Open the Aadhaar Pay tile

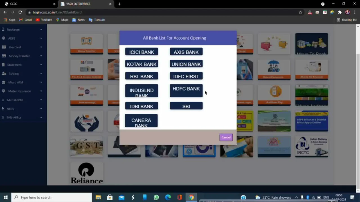click(274, 95)
